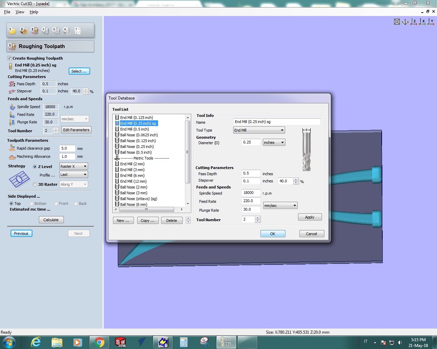Click the Select ... tool button
Image resolution: width=437 pixels, height=349 pixels.
coord(79,71)
